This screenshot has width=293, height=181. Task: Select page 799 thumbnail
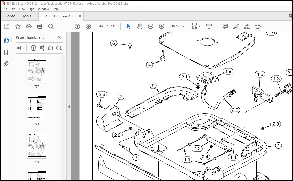[37, 145]
